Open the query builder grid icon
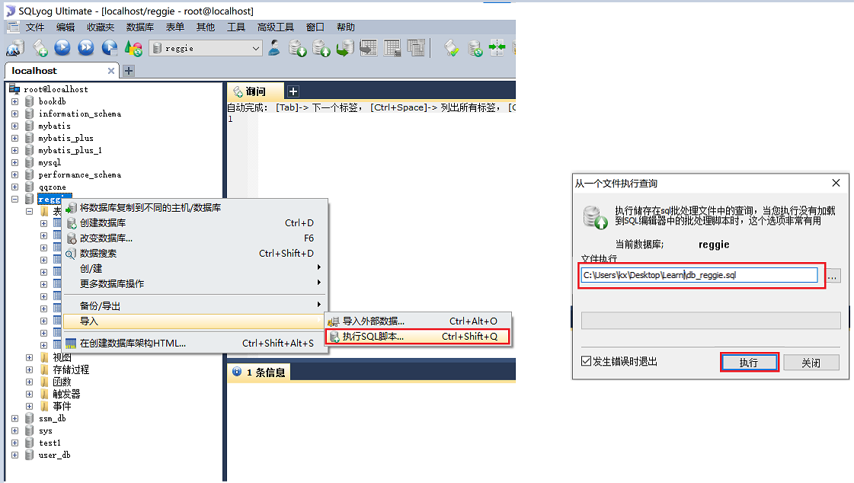The image size is (854, 483). pyautogui.click(x=391, y=47)
